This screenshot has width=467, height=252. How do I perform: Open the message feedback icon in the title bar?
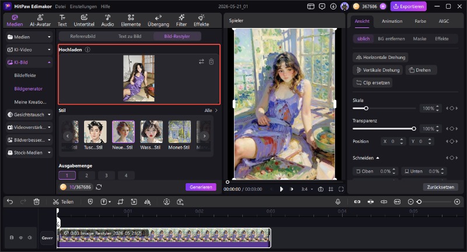click(322, 6)
